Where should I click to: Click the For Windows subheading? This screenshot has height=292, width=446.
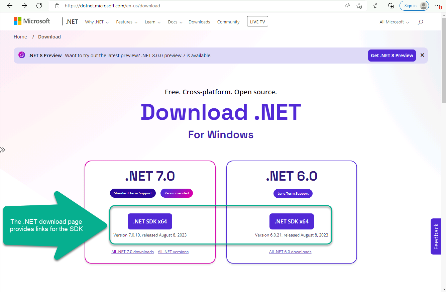pos(221,134)
